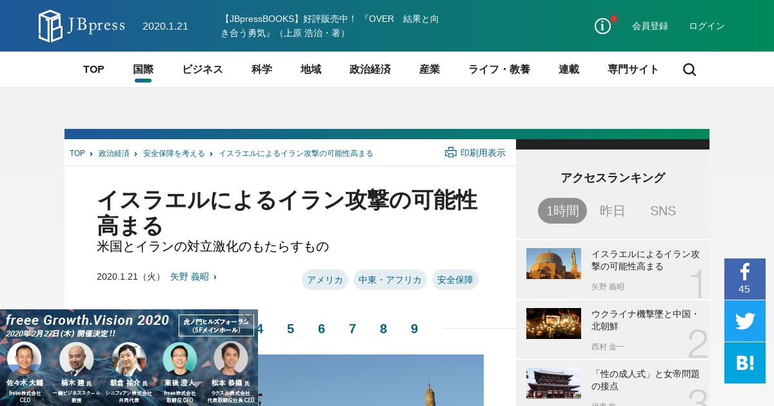Open thumbnail of ウクライナ機撃墜 article
The image size is (774, 406).
[x=553, y=324]
